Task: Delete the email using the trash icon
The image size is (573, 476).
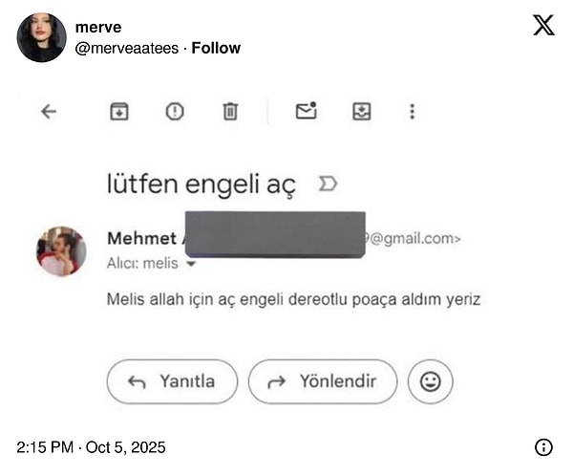Action: click(230, 112)
